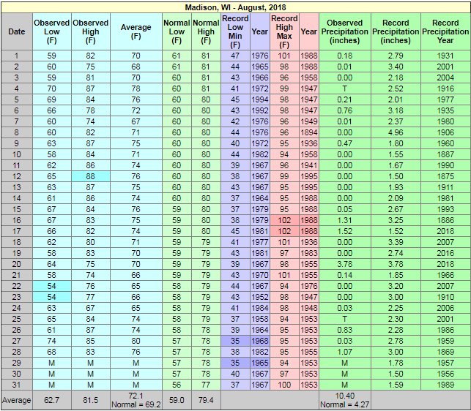Select the Average (F) column header

pyautogui.click(x=136, y=31)
